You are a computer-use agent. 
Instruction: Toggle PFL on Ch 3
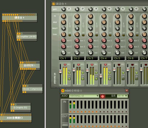coord(92,65)
